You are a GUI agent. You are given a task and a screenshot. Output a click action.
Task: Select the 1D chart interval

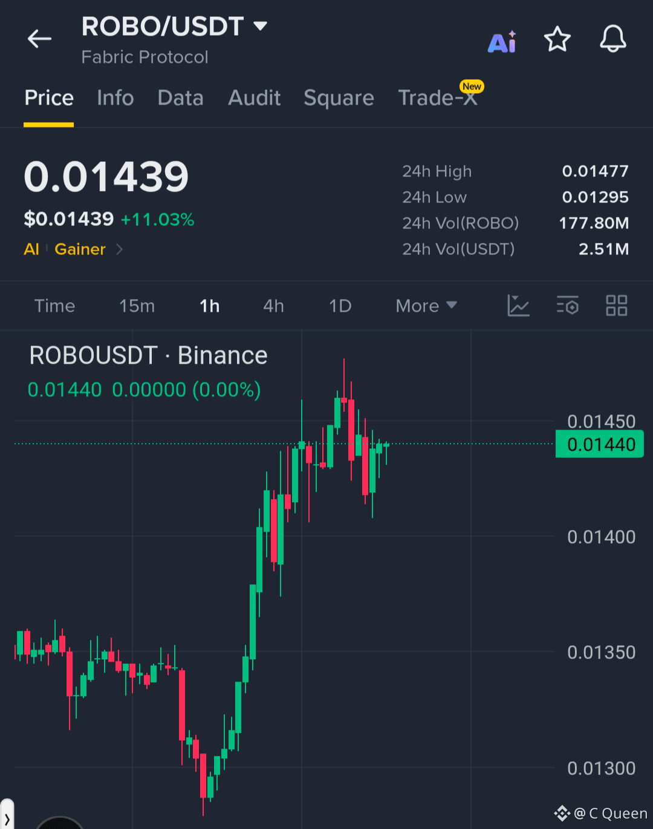click(x=340, y=306)
